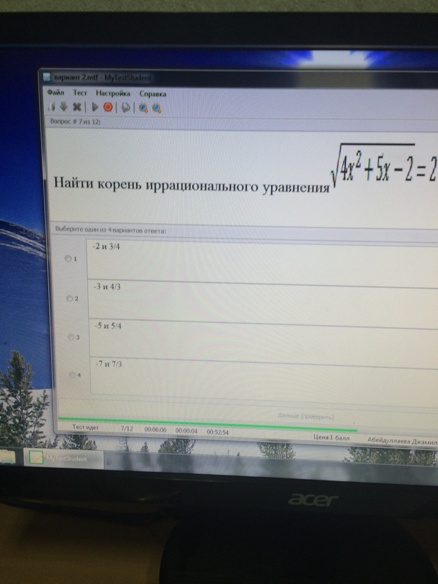Click the "Найти корень иррационального уравнения" question text
This screenshot has width=438, height=584.
(x=191, y=185)
